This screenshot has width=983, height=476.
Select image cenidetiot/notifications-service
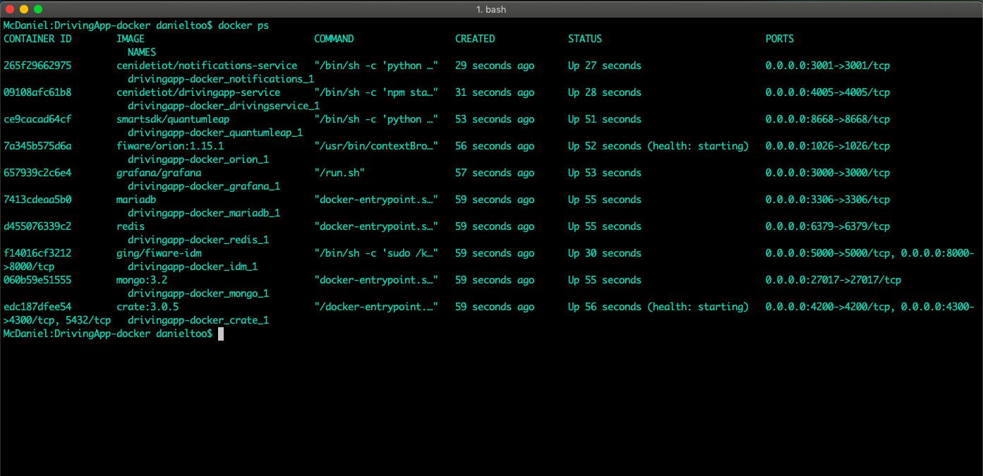(207, 66)
